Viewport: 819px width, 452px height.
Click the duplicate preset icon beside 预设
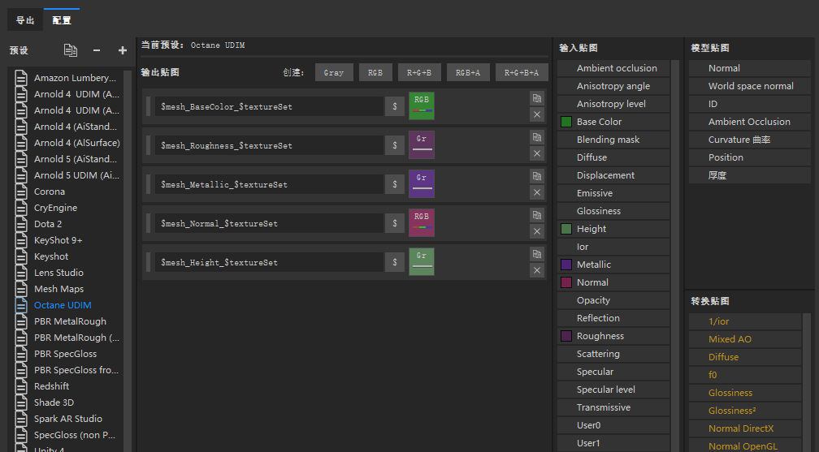(x=71, y=50)
